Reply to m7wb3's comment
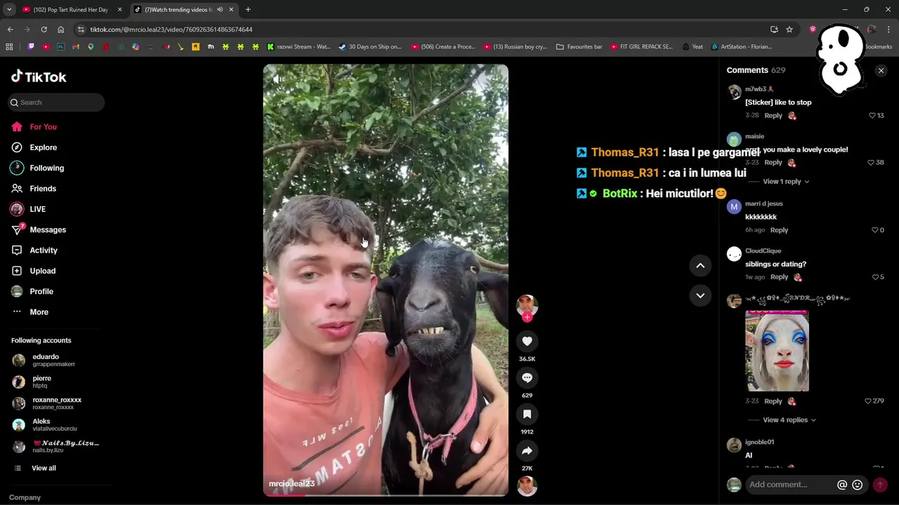The width and height of the screenshot is (899, 505). pyautogui.click(x=773, y=116)
